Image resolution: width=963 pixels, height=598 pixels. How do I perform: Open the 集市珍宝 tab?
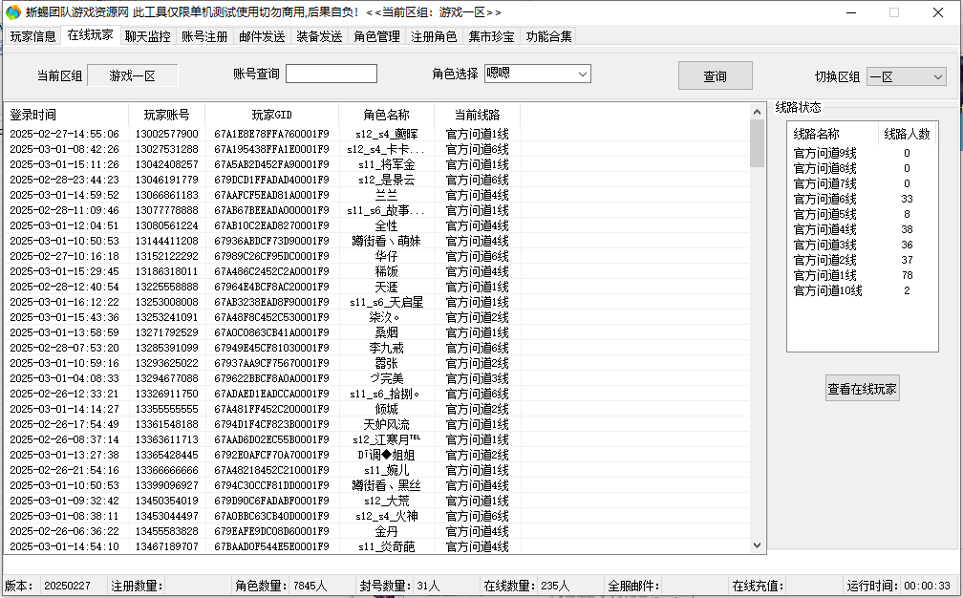coord(491,36)
